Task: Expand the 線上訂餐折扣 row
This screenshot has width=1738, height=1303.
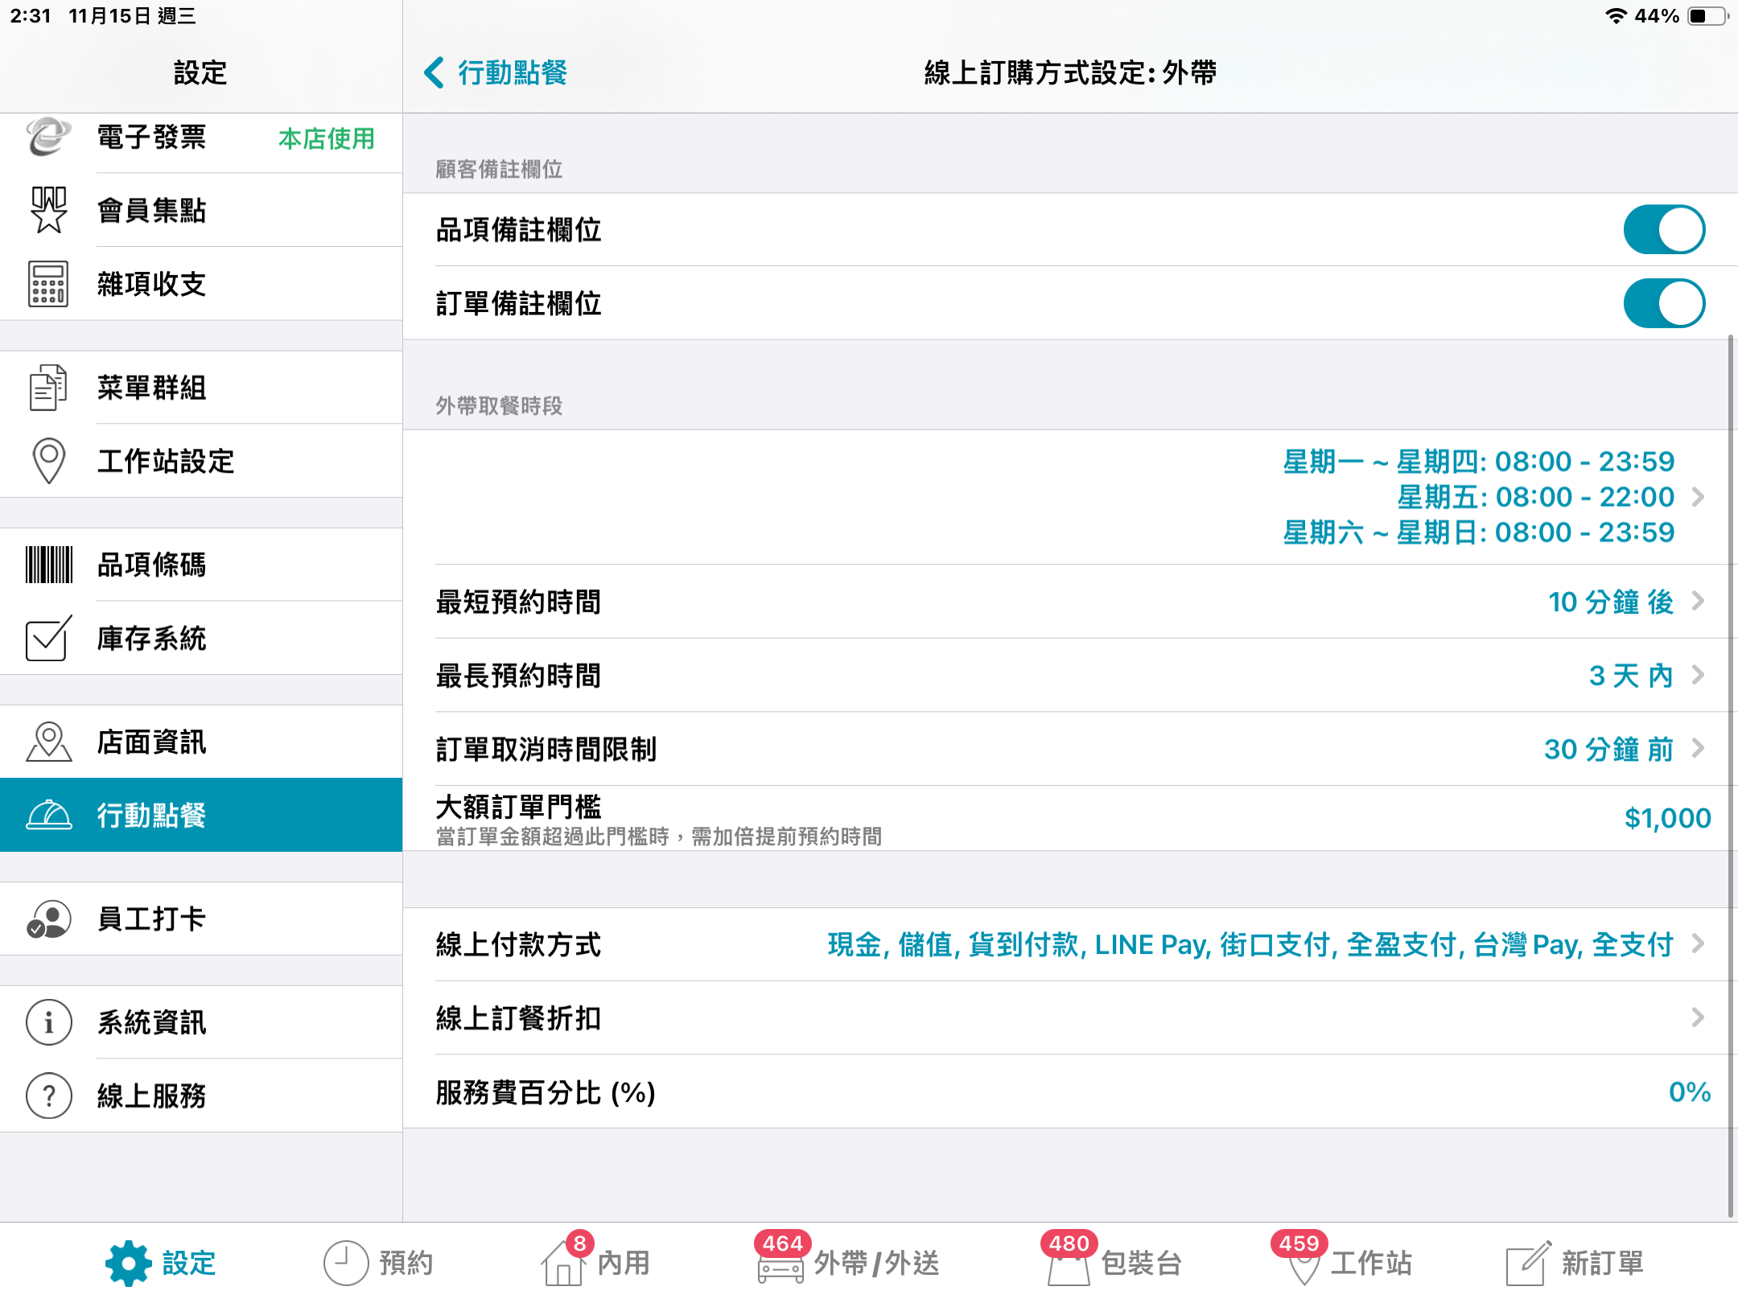Action: [1070, 1018]
